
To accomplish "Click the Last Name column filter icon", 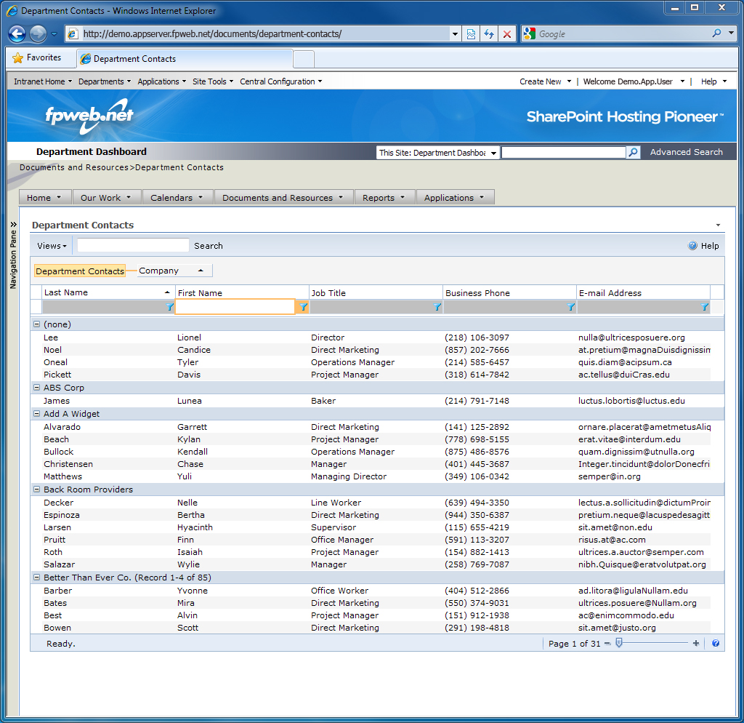I will (x=170, y=308).
